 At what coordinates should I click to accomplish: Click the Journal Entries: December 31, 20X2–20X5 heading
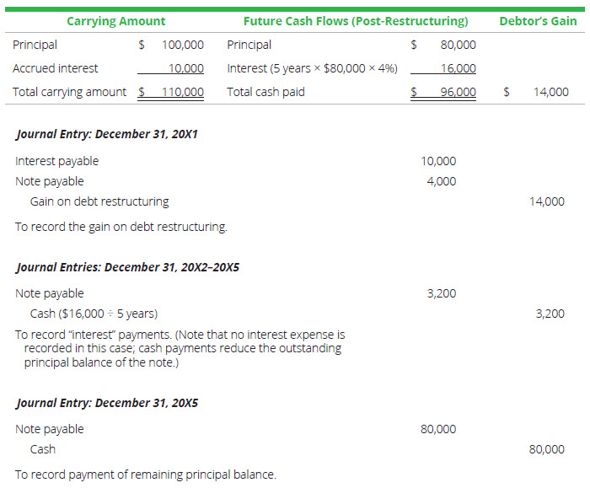(128, 267)
